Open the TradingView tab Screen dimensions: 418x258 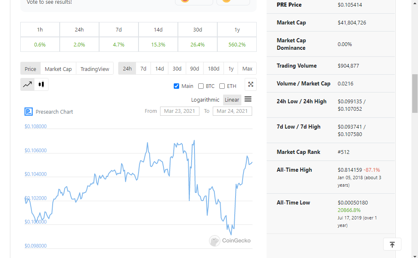coord(95,69)
